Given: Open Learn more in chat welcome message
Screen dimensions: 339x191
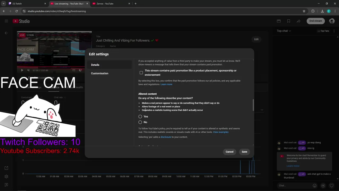Looking at the screenshot, I should (293, 166).
